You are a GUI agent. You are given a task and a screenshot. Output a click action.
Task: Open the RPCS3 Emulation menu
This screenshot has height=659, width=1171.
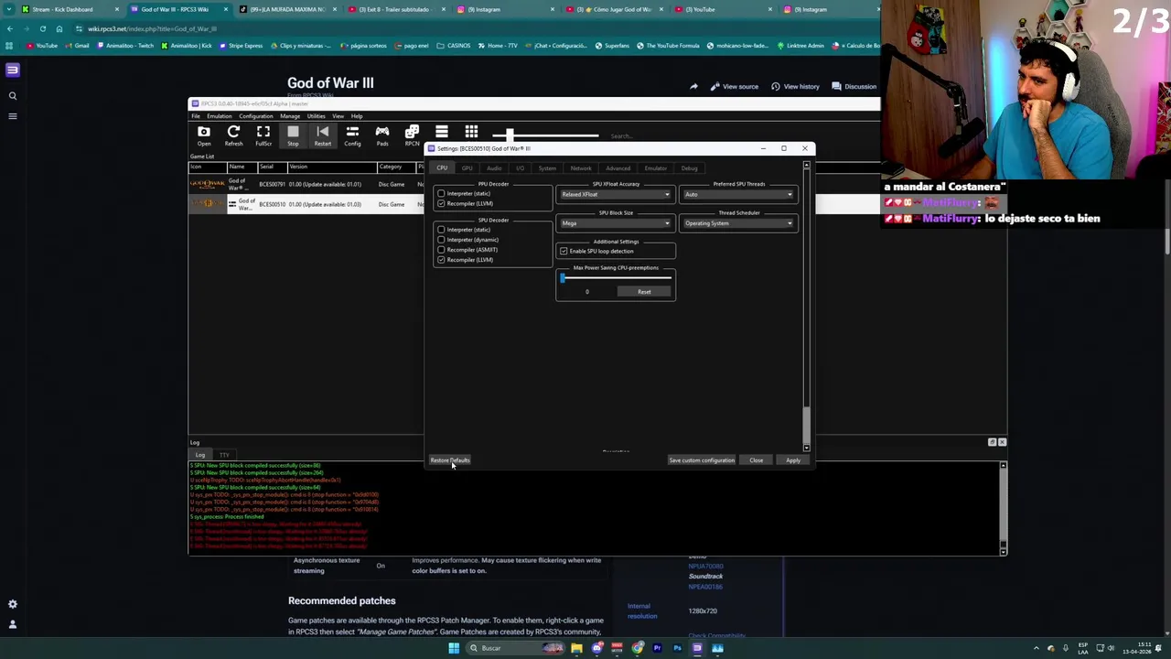tap(219, 116)
